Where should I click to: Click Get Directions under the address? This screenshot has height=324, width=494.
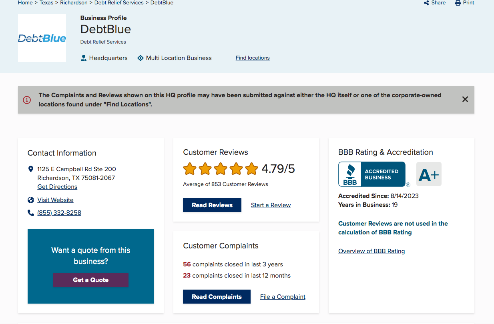(x=57, y=187)
